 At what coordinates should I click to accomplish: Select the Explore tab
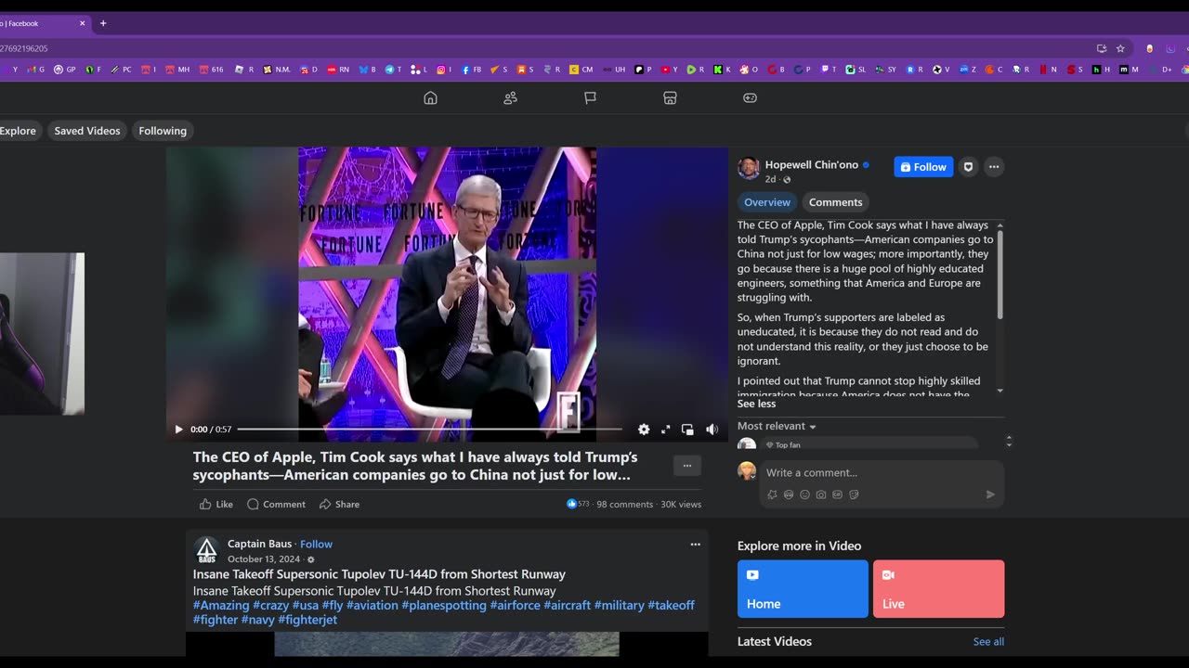[18, 131]
